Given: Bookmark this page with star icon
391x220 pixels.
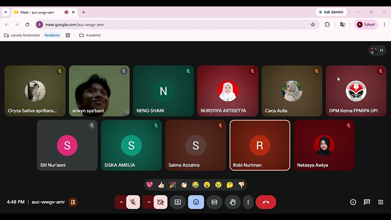Looking at the screenshot, I should [x=313, y=24].
